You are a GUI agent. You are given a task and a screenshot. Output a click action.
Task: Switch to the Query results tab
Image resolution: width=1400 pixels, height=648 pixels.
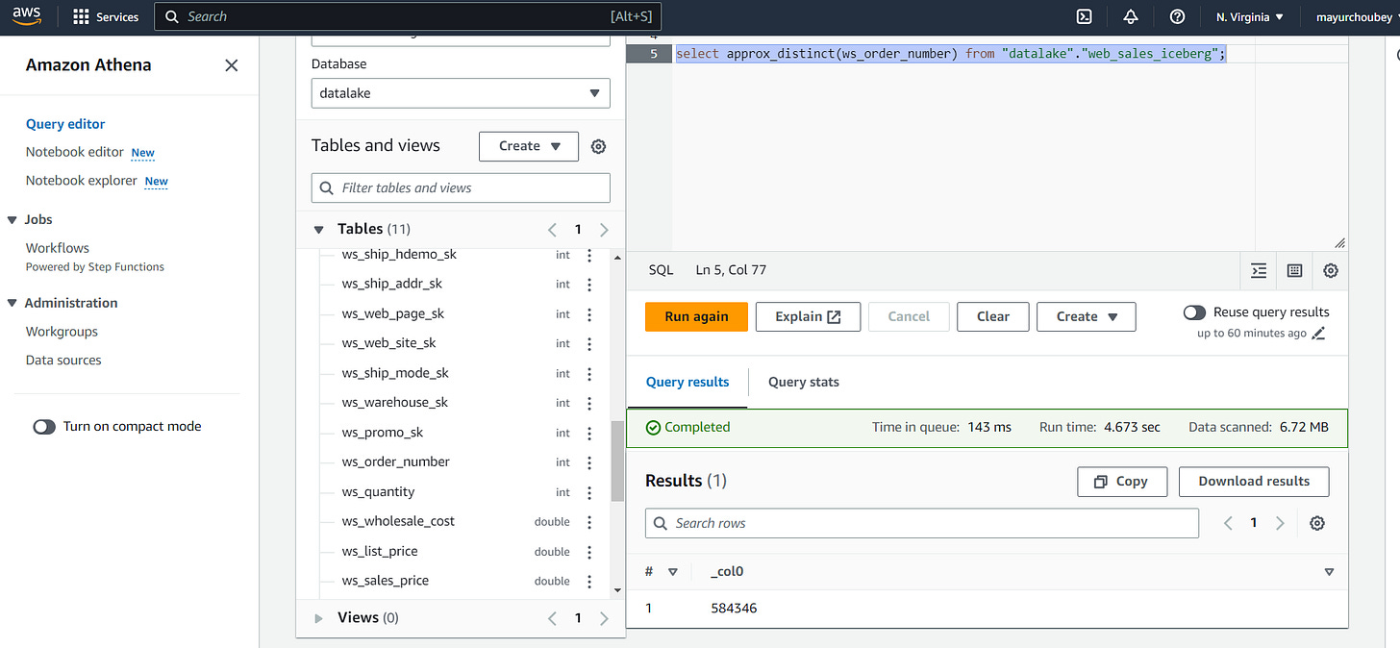tap(687, 382)
